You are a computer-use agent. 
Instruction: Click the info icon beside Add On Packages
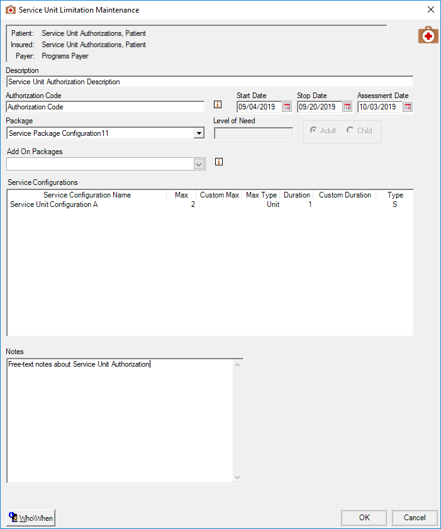[x=219, y=162]
